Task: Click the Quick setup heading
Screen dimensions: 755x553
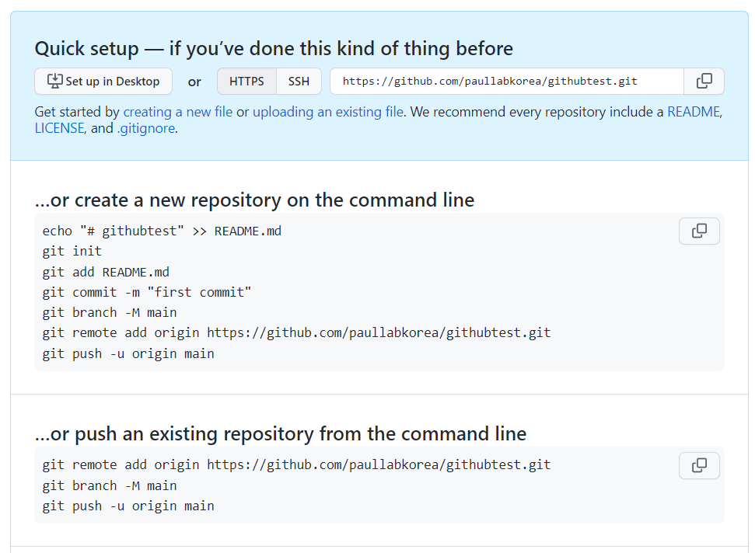Action: 274,49
